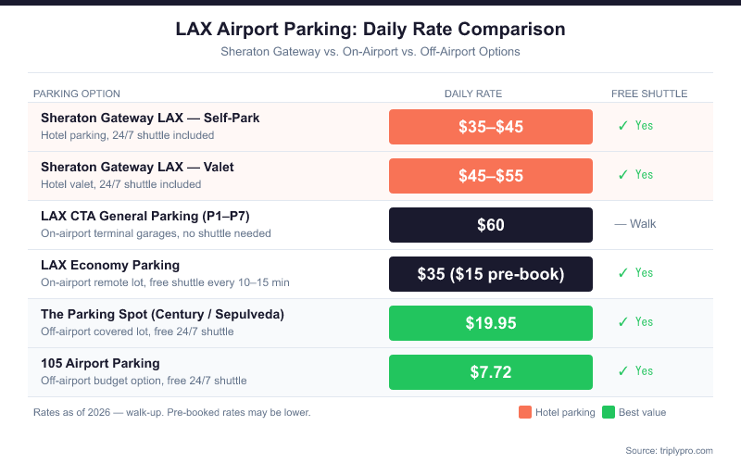Click the orange Hotel parking legend swatch
This screenshot has height=463, width=741.
click(x=525, y=412)
